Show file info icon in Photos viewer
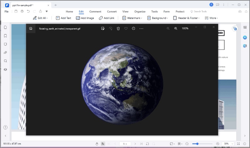Viewport: 250px width, 148px height. tap(133, 28)
